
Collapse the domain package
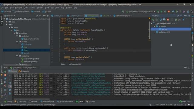click(x=17, y=42)
